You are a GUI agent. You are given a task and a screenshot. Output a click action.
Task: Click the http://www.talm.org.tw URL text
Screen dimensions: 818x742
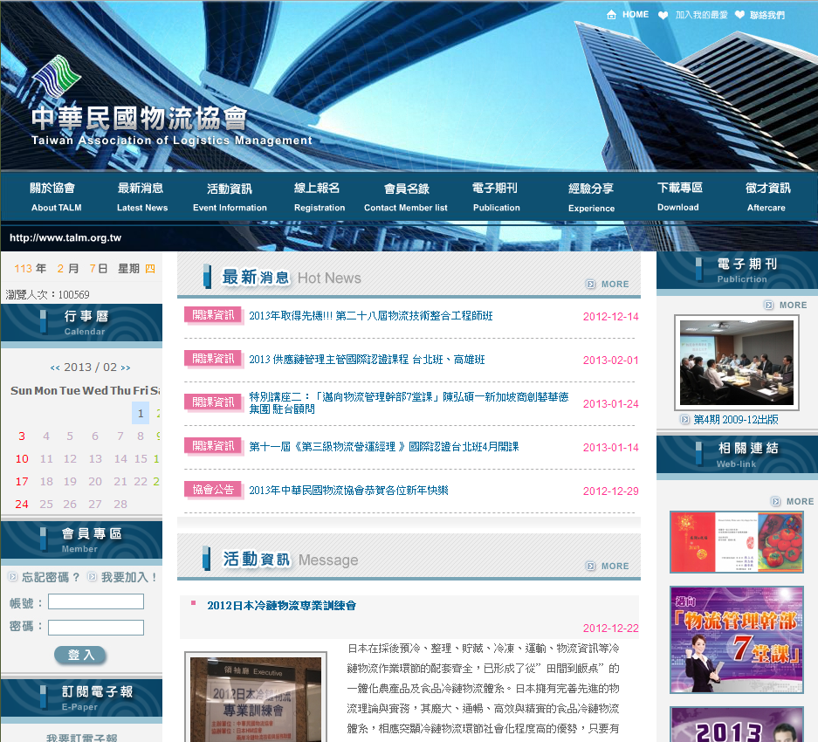pos(65,238)
